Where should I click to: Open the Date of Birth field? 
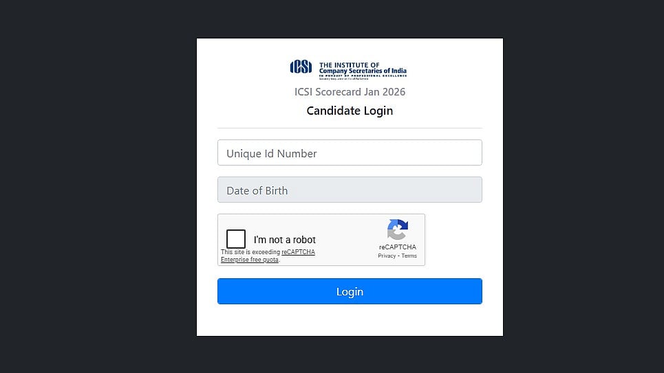coord(350,190)
